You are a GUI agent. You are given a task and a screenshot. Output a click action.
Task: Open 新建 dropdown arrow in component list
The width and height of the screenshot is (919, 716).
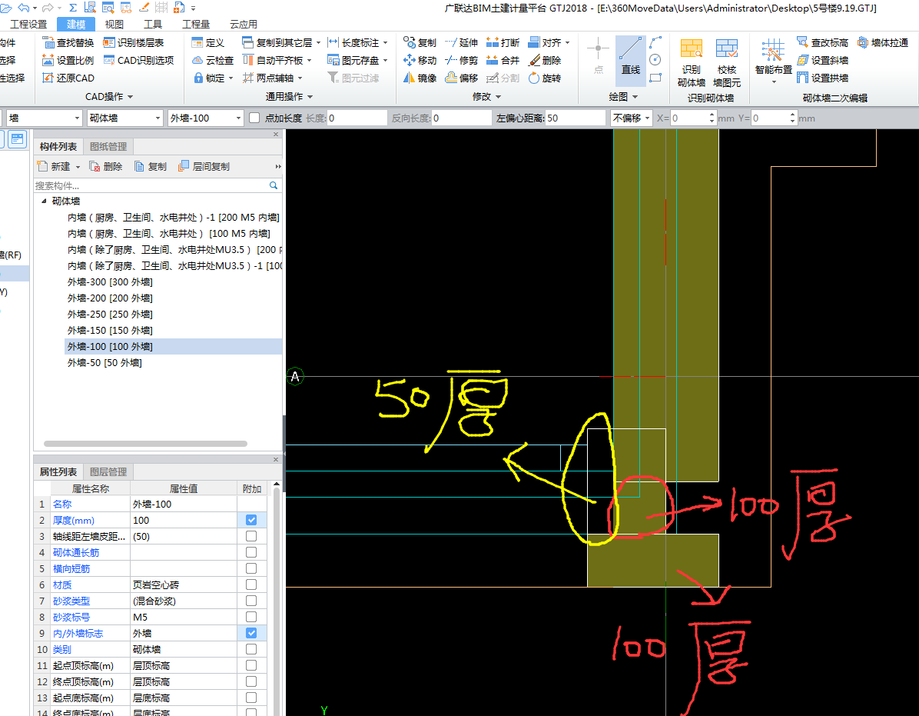click(78, 167)
